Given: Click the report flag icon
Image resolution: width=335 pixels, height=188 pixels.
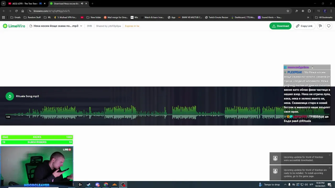Looking at the screenshot, I should click(x=320, y=26).
